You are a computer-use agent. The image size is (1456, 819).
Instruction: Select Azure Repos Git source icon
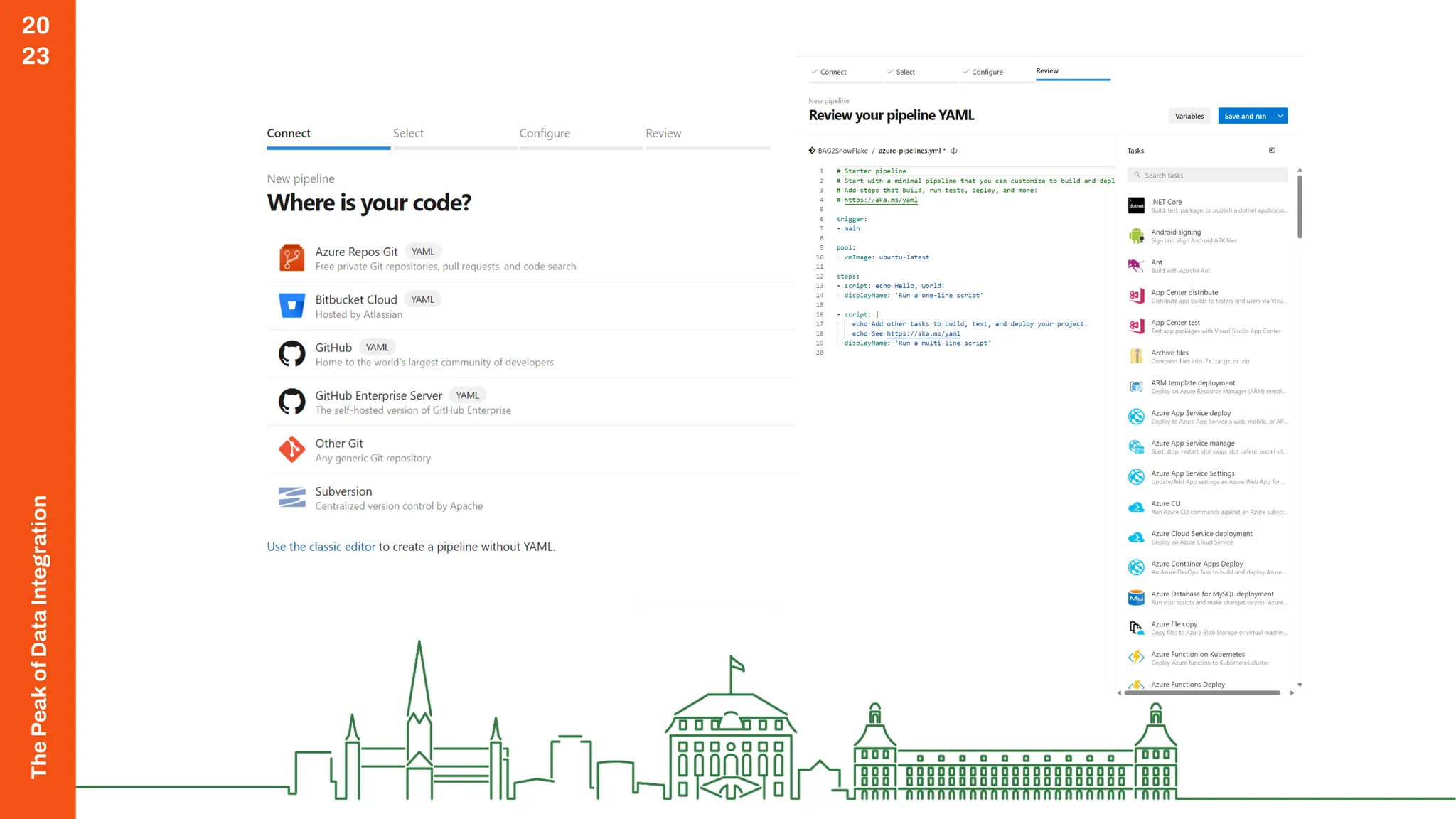tap(291, 258)
